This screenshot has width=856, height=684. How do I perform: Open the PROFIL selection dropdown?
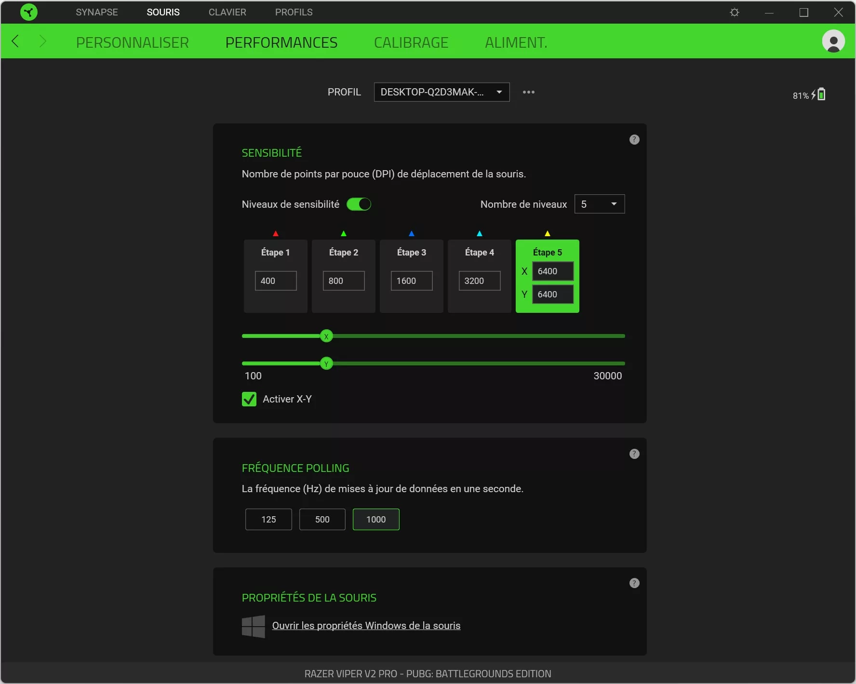click(441, 92)
